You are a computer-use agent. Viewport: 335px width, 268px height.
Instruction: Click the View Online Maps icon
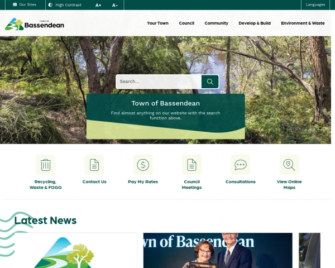[x=289, y=165]
